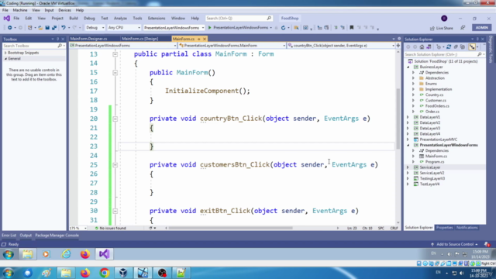Image resolution: width=496 pixels, height=279 pixels.
Task: Click the Internet Explorer icon on the guest taskbar
Action: tap(66, 254)
